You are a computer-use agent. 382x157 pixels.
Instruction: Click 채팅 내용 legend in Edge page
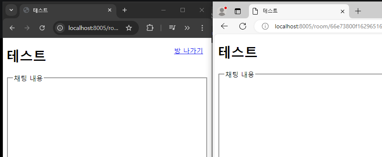(240, 75)
